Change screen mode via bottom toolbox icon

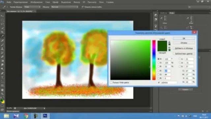(2, 110)
